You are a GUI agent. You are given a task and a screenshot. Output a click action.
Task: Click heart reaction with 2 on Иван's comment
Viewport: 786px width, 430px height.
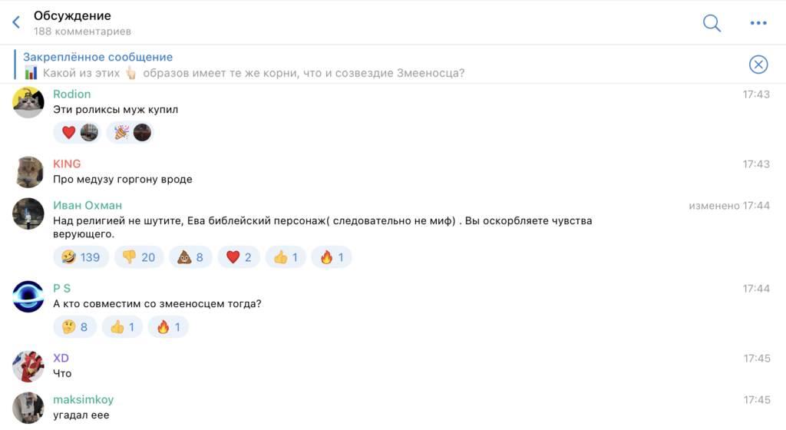point(238,257)
